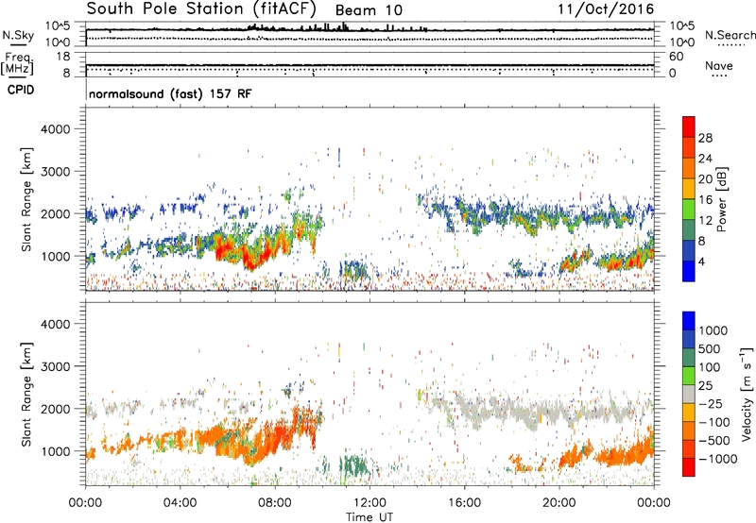Click the "12" label on the Power color bar

(x=705, y=221)
